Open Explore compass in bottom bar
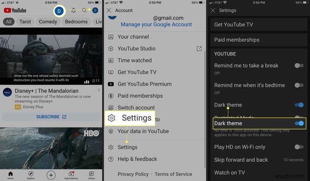Image resolution: width=310 pixels, height=181 pixels. [x=31, y=175]
